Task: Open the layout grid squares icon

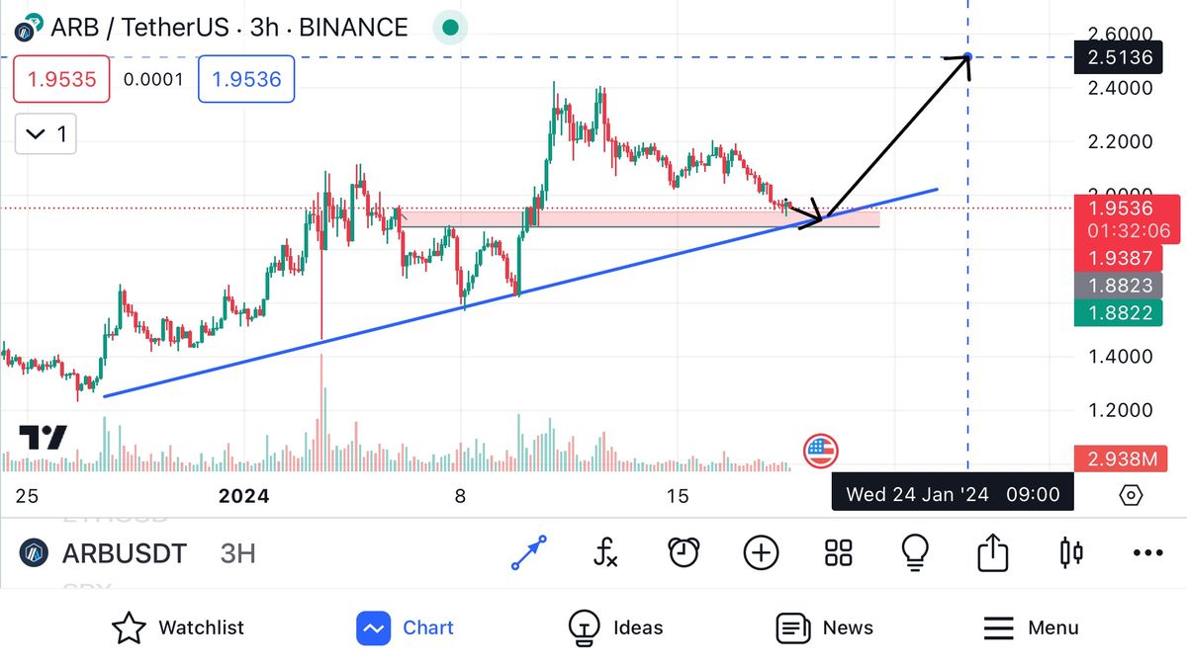Action: click(x=839, y=553)
